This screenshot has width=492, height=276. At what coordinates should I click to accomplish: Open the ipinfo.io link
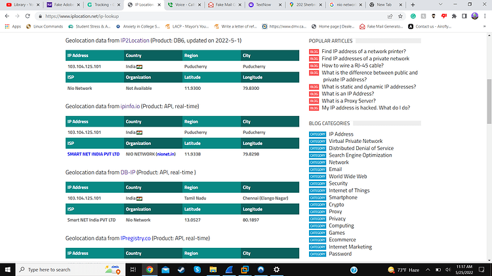pyautogui.click(x=130, y=106)
